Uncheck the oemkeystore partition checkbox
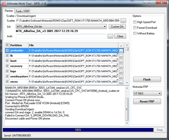 7,76
